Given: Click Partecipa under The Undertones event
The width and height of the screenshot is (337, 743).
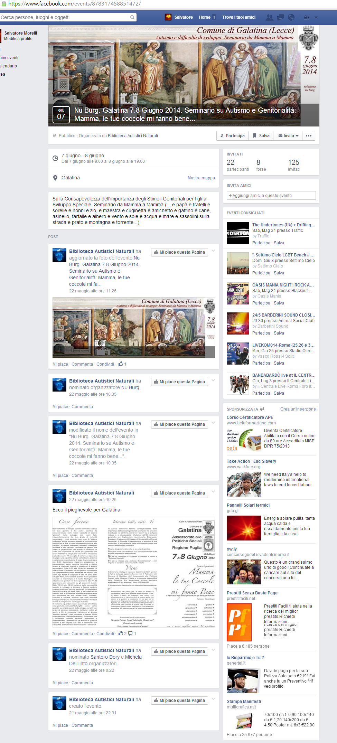Looking at the screenshot, I should pyautogui.click(x=261, y=243).
